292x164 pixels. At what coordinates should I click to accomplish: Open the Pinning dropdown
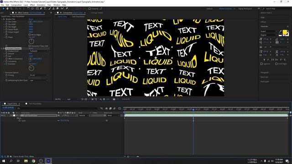39,75
